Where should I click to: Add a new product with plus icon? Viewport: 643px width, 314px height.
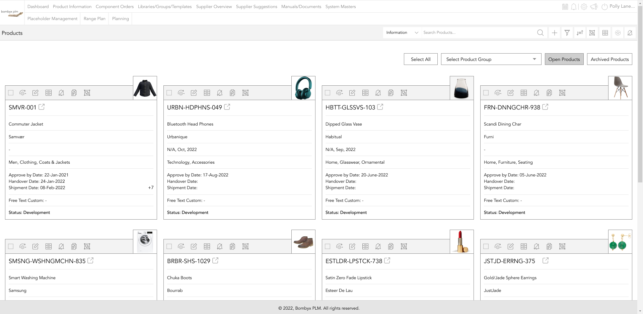pyautogui.click(x=555, y=32)
